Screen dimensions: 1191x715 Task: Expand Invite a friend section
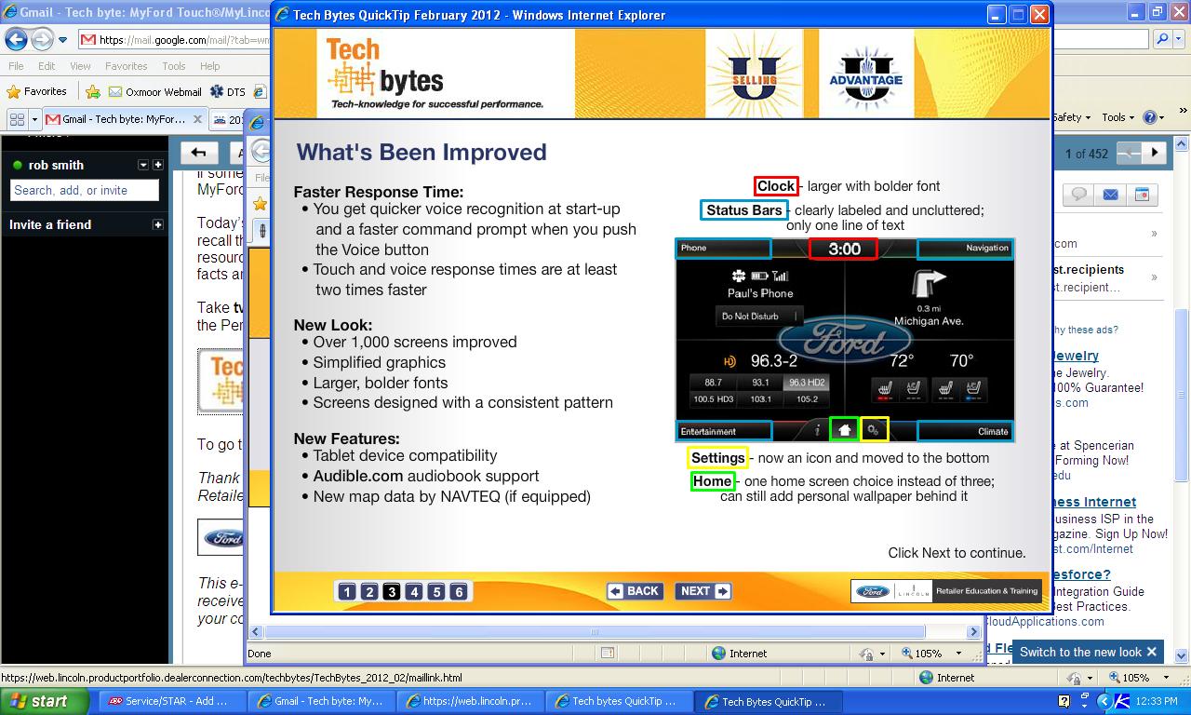(158, 224)
